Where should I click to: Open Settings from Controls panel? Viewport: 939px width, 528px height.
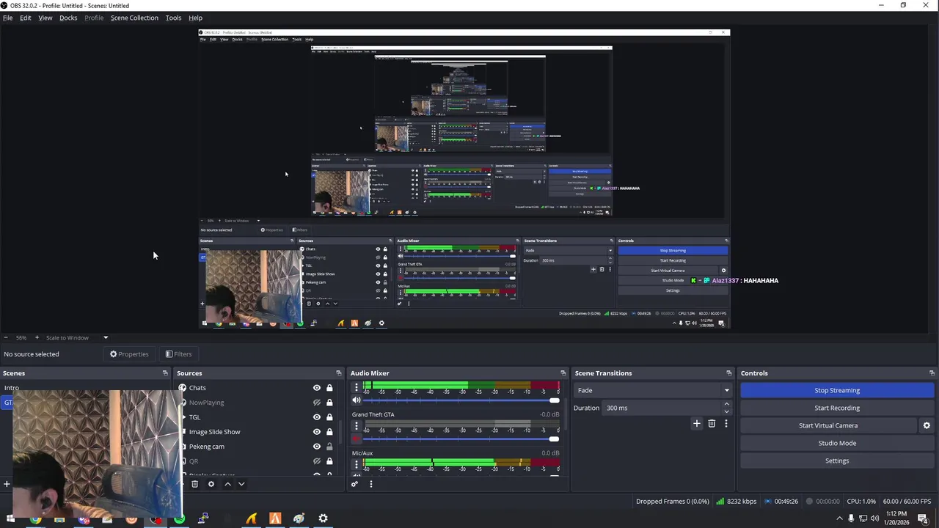[837, 461]
